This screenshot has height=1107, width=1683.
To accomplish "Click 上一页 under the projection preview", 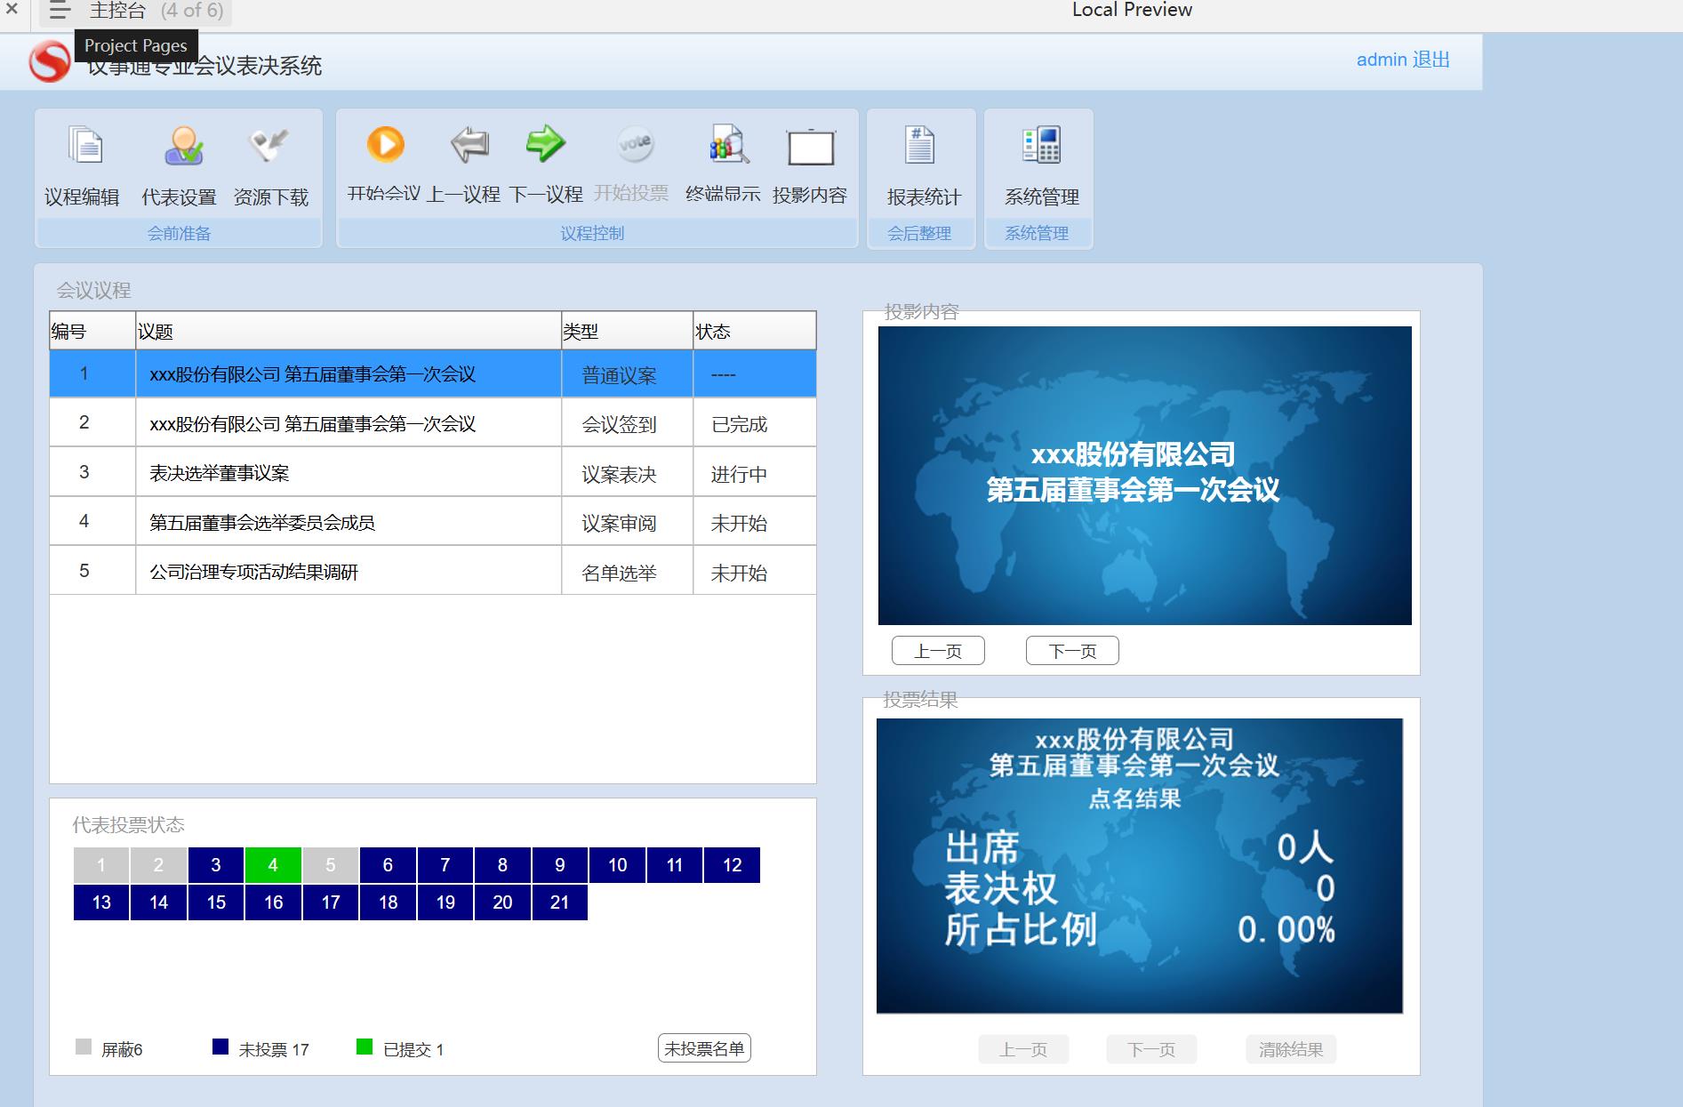I will coord(938,651).
